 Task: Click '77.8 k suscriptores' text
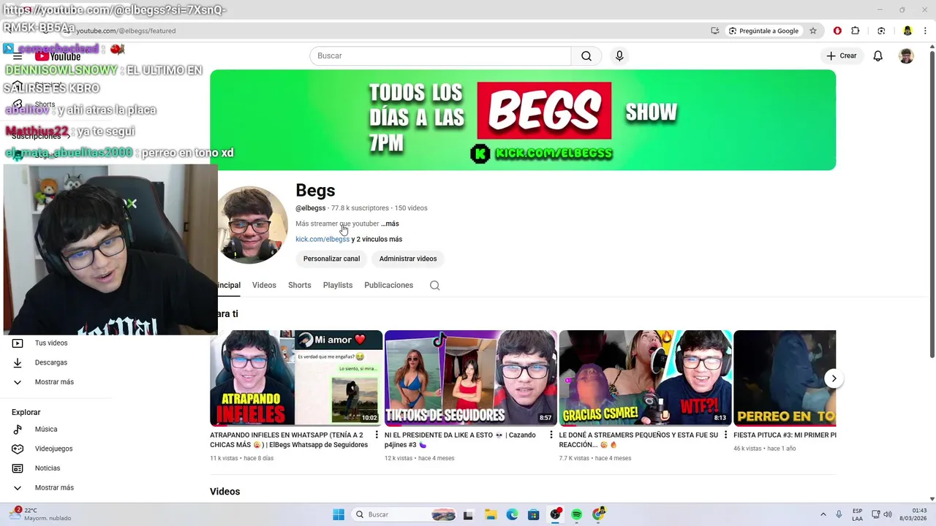(360, 208)
